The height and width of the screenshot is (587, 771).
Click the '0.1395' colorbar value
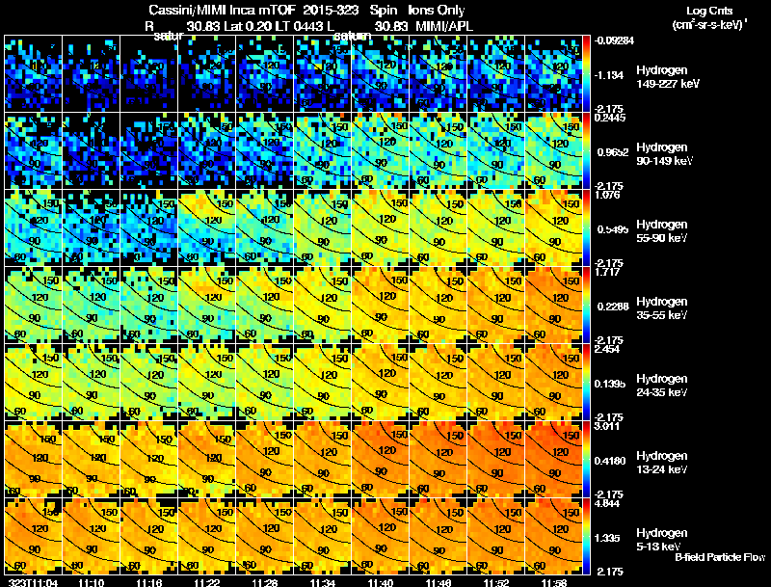(610, 384)
